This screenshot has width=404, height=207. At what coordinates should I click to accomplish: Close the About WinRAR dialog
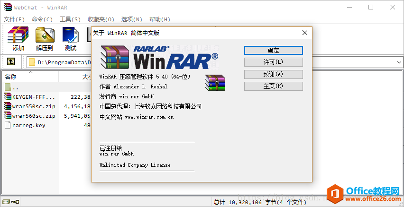coord(305,33)
